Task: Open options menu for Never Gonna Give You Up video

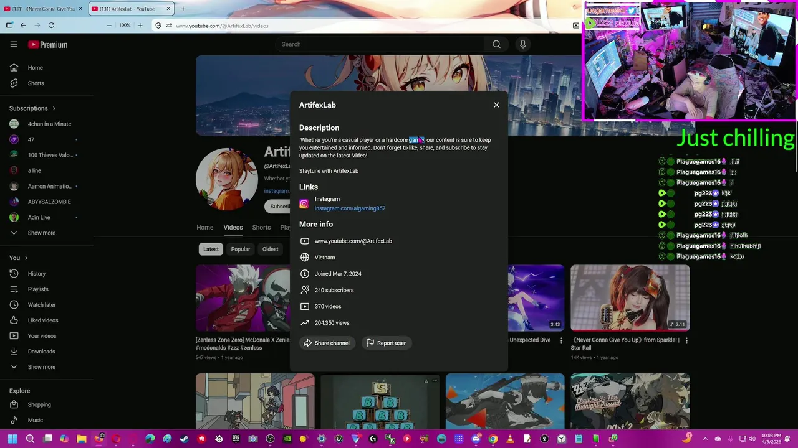Action: (x=686, y=341)
